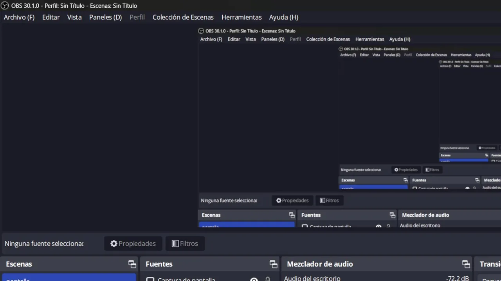Click the main 'Fuentes' dock title
501x281 pixels.
click(159, 264)
